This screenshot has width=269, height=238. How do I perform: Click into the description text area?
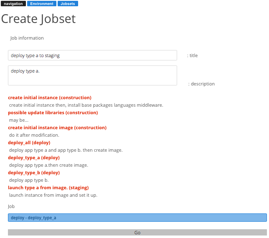click(x=92, y=75)
